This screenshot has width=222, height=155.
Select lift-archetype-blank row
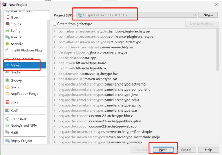coord(135,68)
